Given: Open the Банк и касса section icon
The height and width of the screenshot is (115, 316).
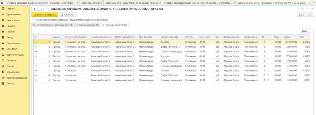Looking at the screenshot, I should tap(3, 20).
